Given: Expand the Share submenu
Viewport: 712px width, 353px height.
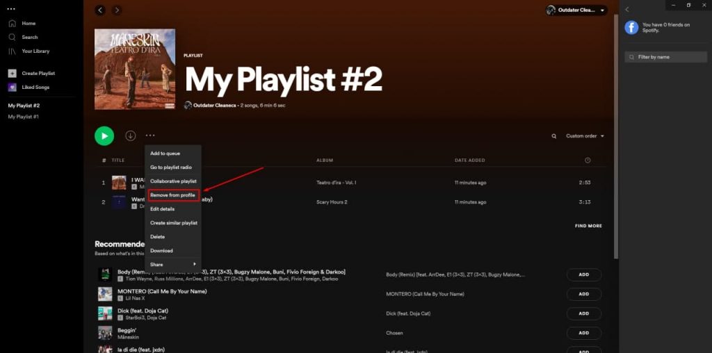Looking at the screenshot, I should 173,265.
